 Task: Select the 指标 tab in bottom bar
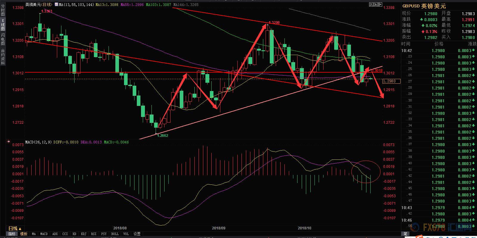coord(12,234)
